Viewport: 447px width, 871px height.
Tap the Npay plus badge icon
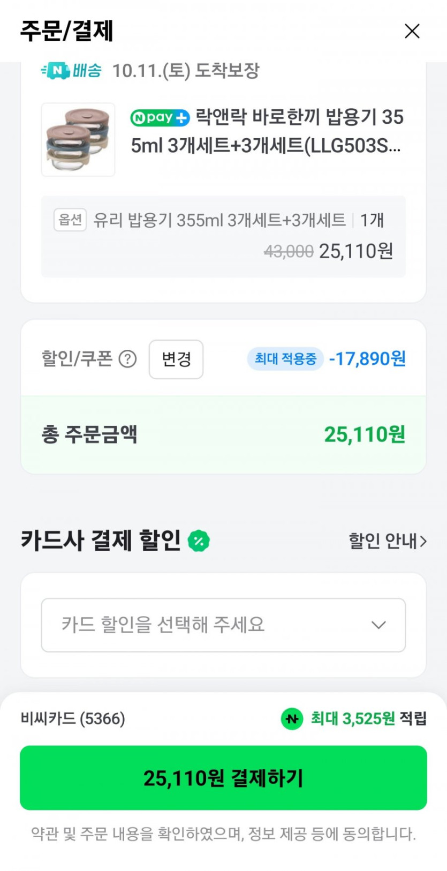click(x=160, y=118)
